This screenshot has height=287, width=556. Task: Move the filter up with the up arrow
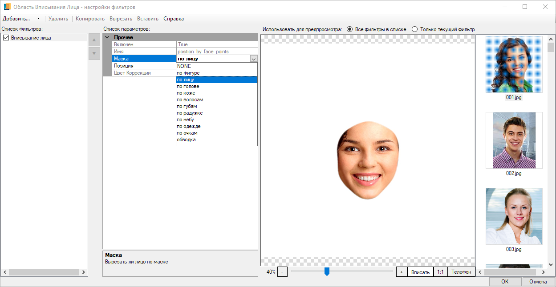click(x=94, y=40)
